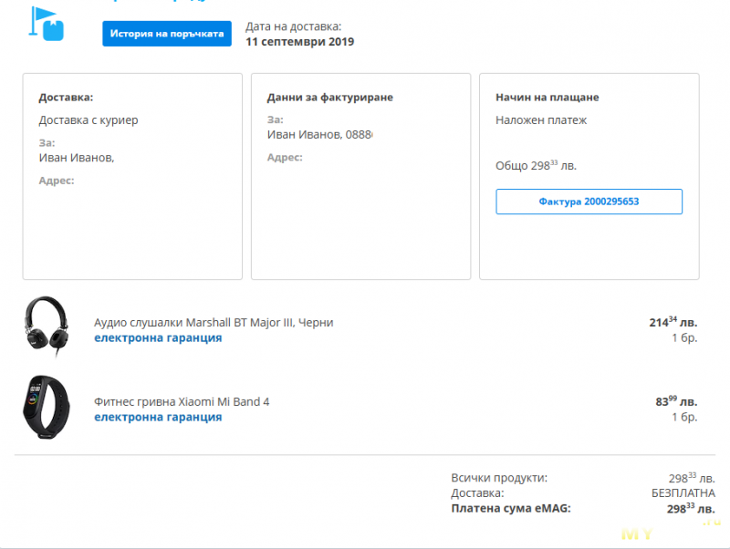Click the Всички продукти: label
The width and height of the screenshot is (730, 549).
[x=499, y=478]
